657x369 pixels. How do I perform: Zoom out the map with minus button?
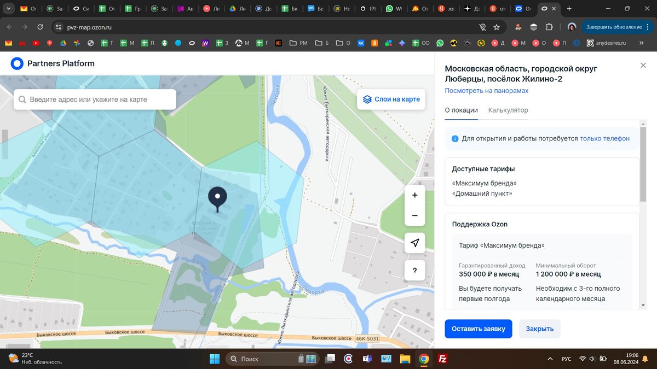(x=414, y=215)
